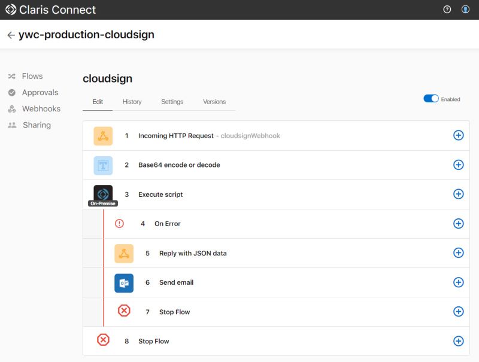Open step 6 Send email
The width and height of the screenshot is (479, 362).
pyautogui.click(x=176, y=282)
